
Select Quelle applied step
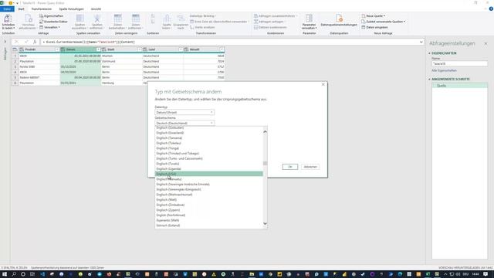[x=459, y=86]
